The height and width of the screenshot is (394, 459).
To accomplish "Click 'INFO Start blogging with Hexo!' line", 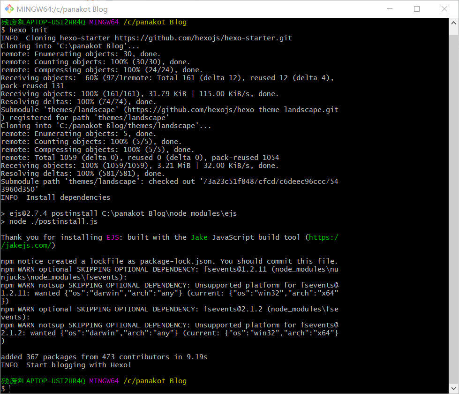I will [x=66, y=365].
